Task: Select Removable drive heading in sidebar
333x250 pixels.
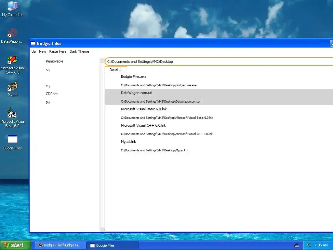Action: [54, 61]
